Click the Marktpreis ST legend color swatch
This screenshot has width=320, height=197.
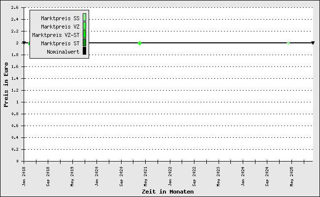(x=84, y=43)
